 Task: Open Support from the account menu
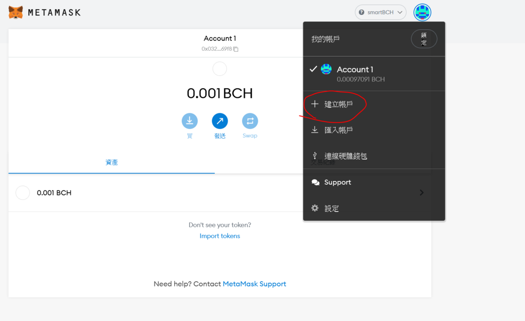click(x=374, y=182)
